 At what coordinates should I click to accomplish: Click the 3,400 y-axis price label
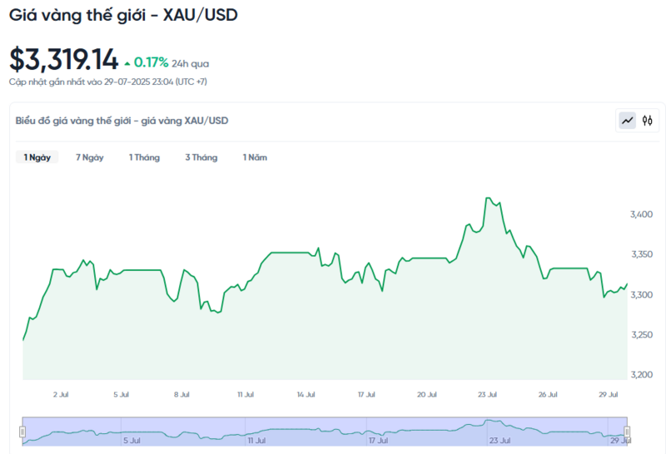coord(641,215)
